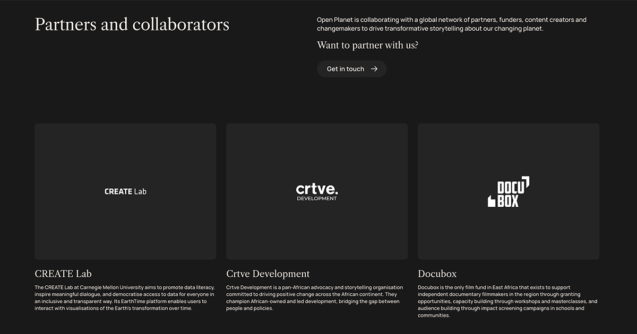The image size is (637, 334).
Task: Open the CREATE Lab title link
Action: [63, 274]
